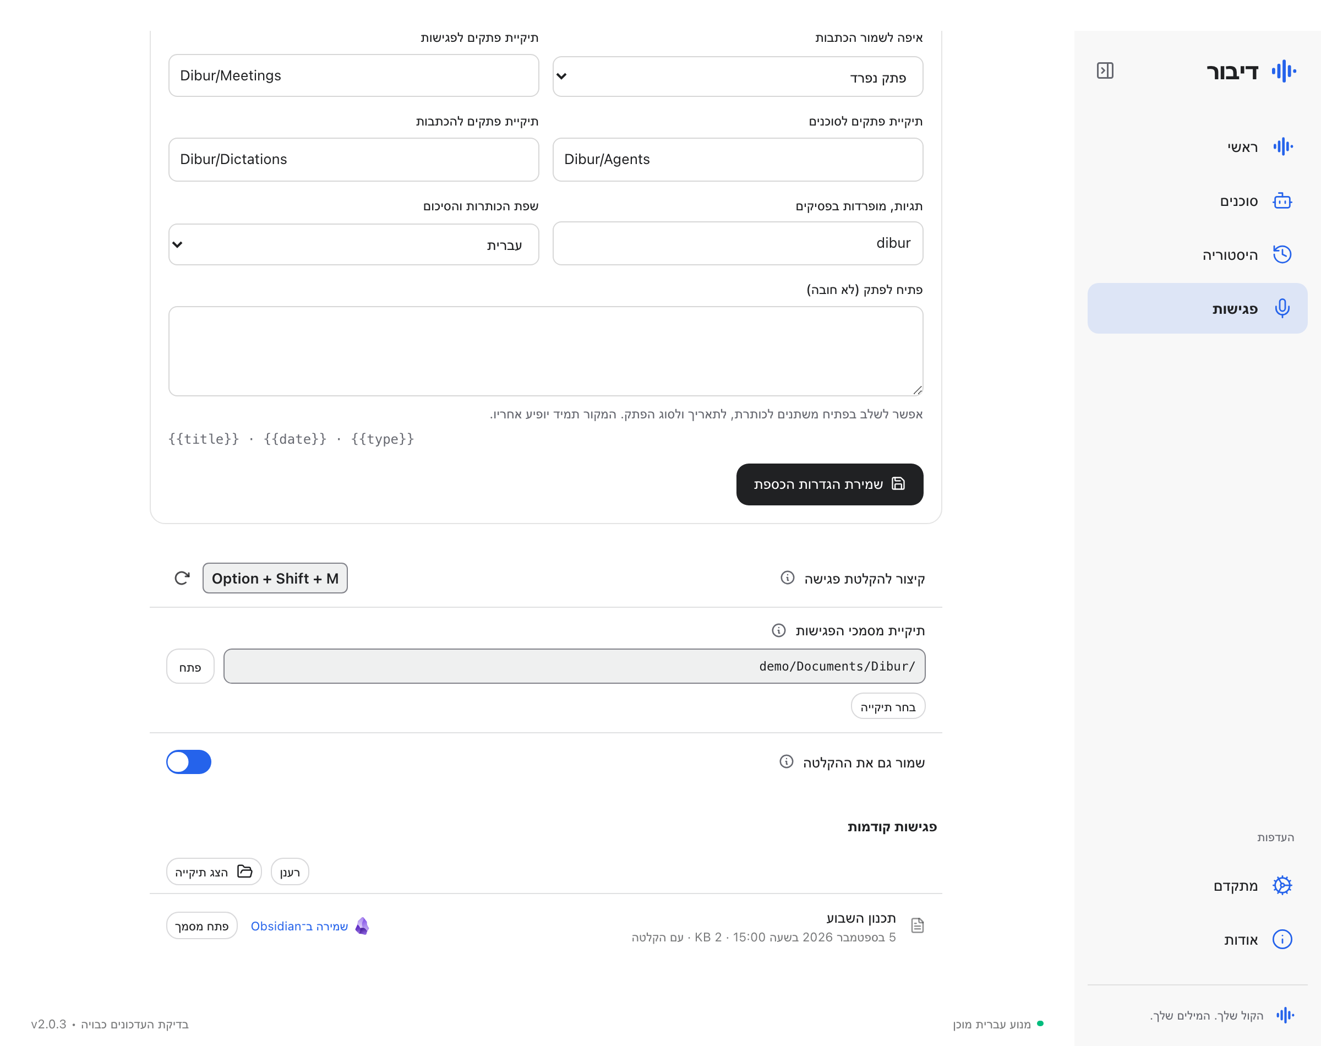The width and height of the screenshot is (1321, 1046).
Task: Select the פגישות (Meetings) sidebar item
Action: 1197,308
